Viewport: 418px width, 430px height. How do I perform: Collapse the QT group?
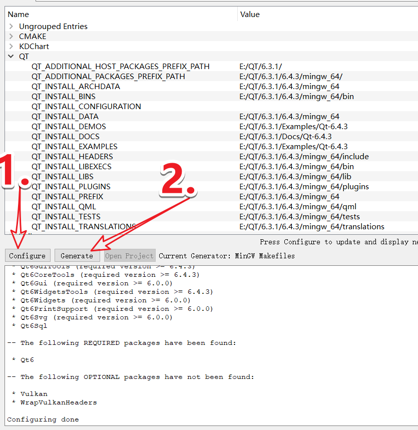11,56
